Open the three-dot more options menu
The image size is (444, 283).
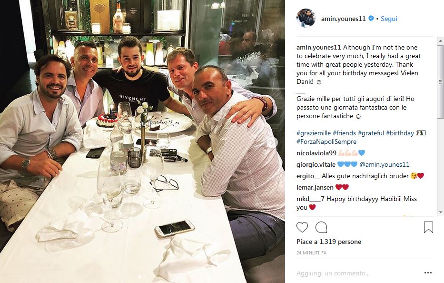click(428, 273)
